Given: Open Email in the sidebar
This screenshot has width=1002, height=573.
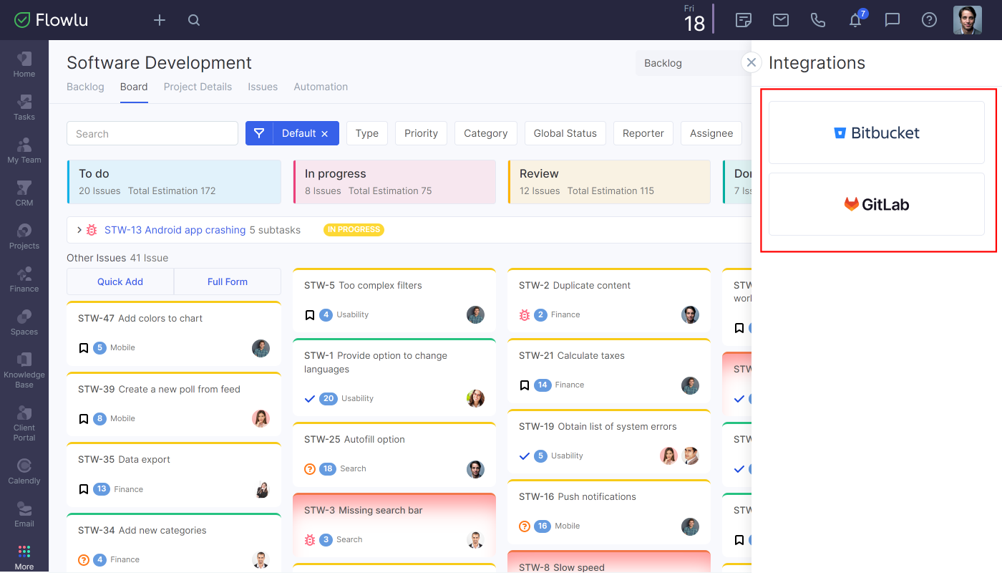Looking at the screenshot, I should tap(24, 514).
